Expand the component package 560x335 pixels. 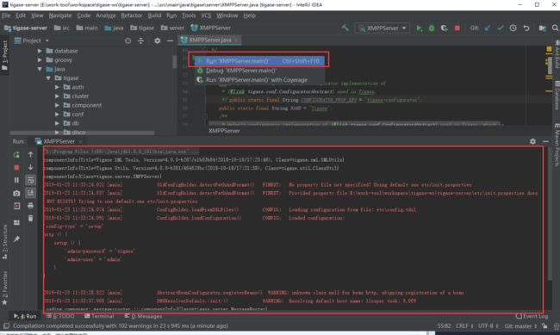(57, 105)
